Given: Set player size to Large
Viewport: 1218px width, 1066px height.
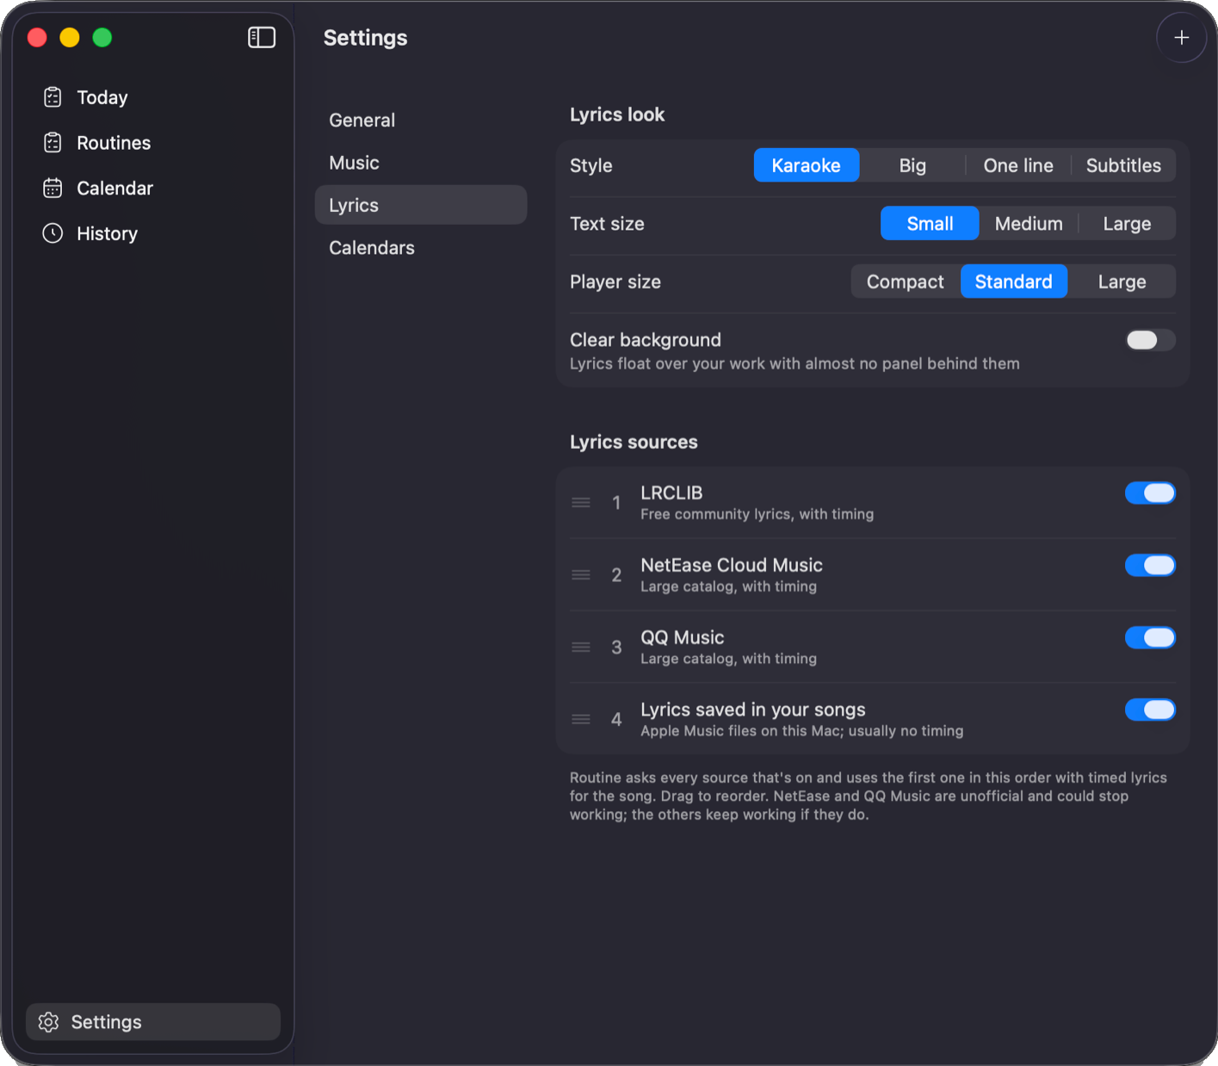Looking at the screenshot, I should tap(1122, 282).
